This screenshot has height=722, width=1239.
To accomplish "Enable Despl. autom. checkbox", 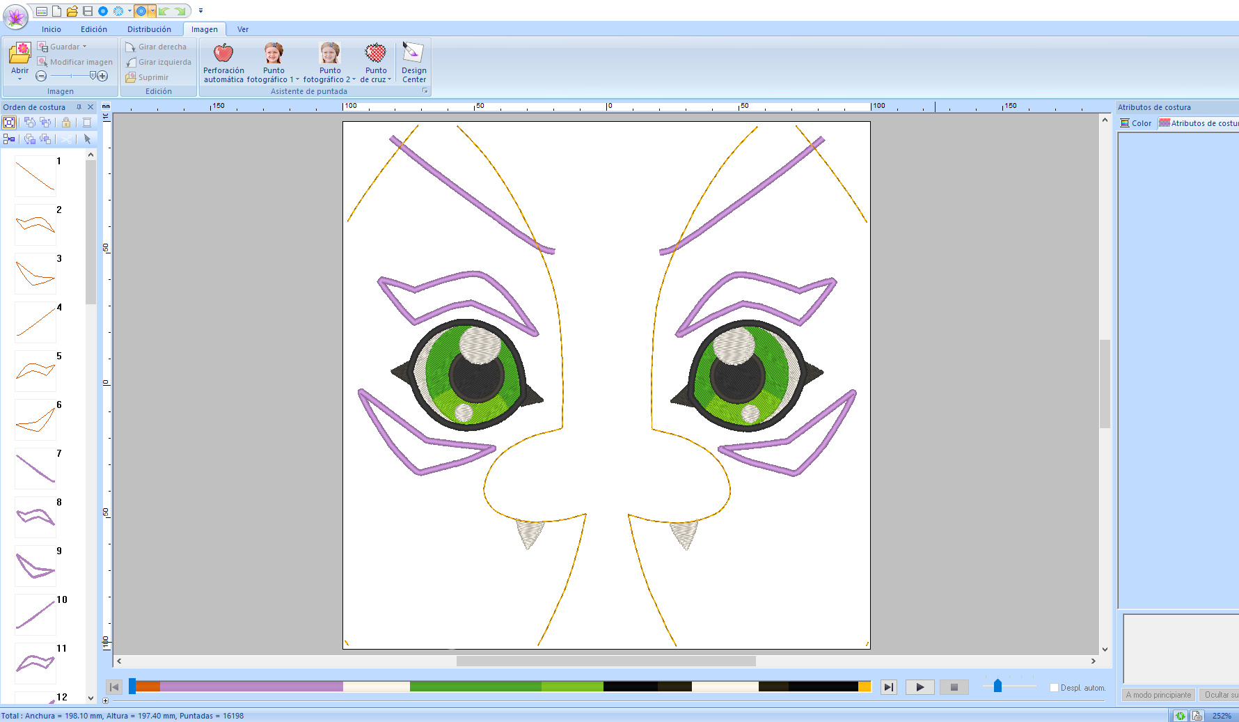I will 1054,688.
